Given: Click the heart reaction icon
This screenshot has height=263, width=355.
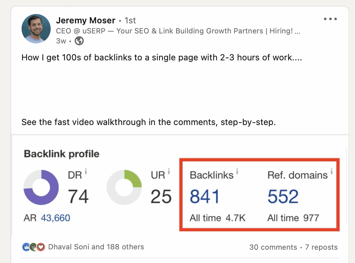Looking at the screenshot, I should [41, 247].
